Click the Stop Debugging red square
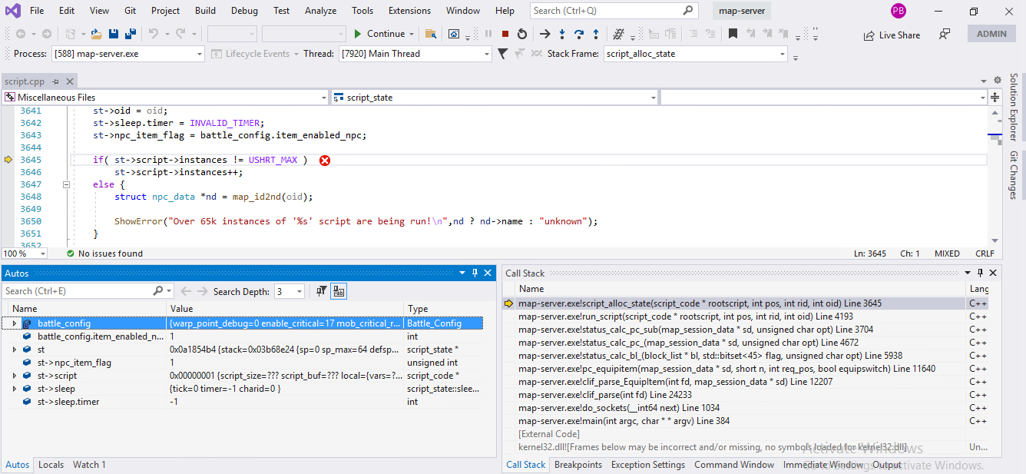 [505, 34]
